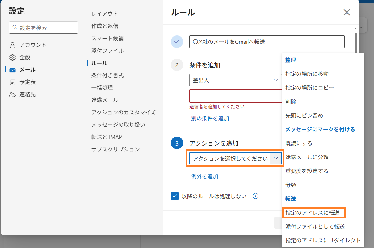Click the Calendar icon in sidebar
This screenshot has width=374, height=248.
12,82
